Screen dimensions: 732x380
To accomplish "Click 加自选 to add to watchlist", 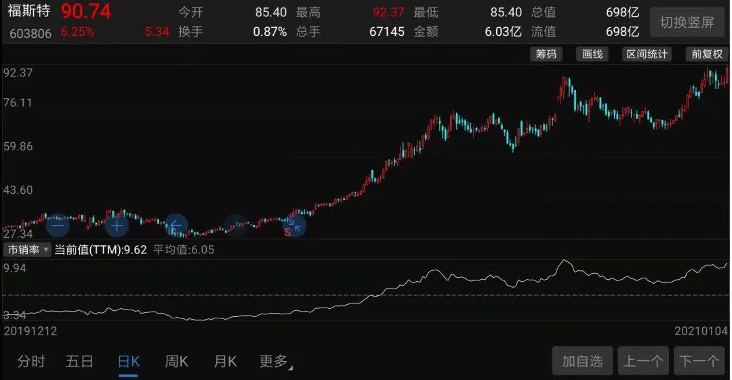I will click(582, 361).
